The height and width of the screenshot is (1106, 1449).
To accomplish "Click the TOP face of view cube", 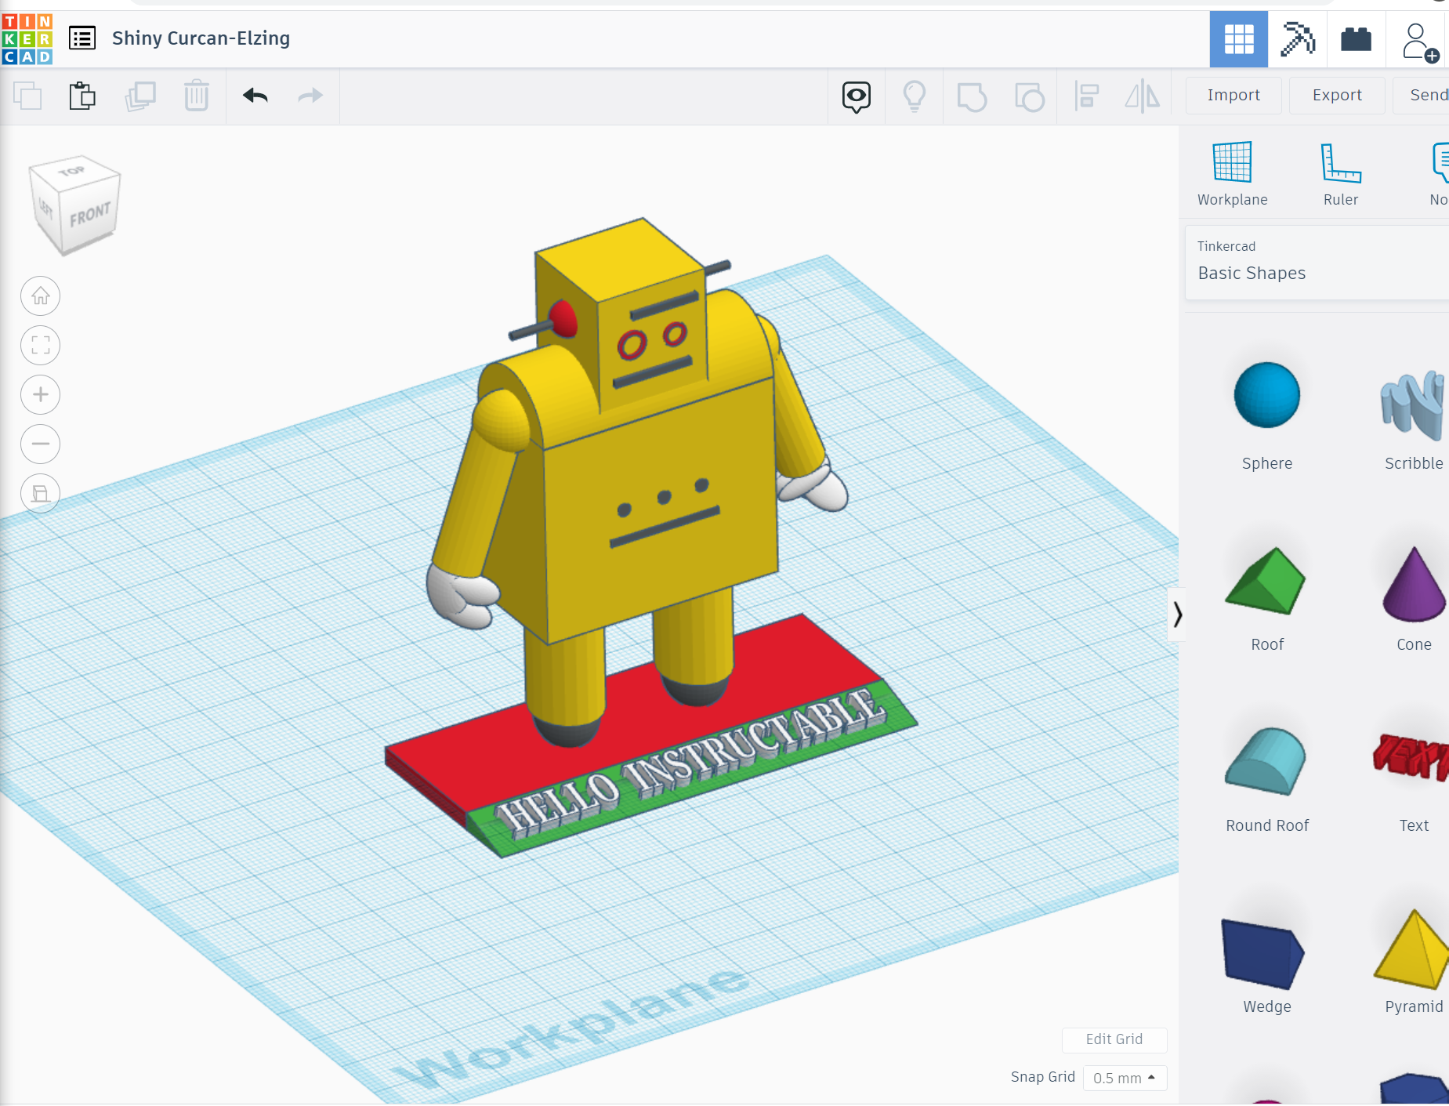I will click(72, 170).
